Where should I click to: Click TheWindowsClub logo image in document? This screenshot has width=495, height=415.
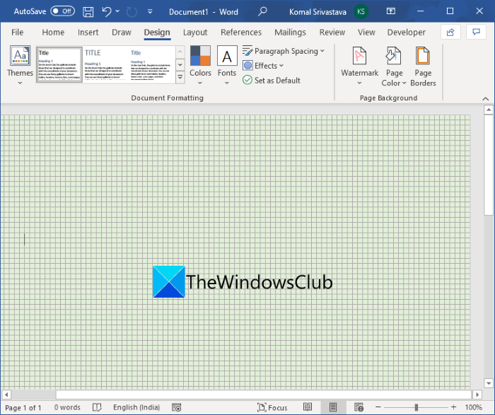click(243, 282)
